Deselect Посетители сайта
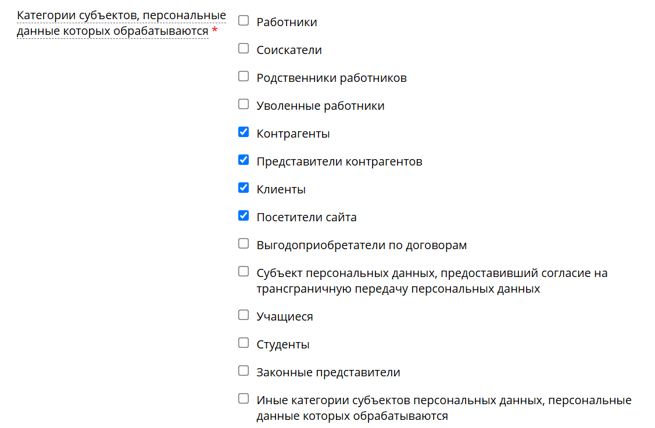 pyautogui.click(x=243, y=215)
